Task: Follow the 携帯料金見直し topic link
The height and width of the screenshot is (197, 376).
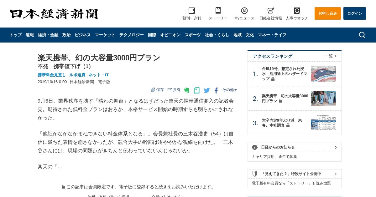Action: click(52, 75)
